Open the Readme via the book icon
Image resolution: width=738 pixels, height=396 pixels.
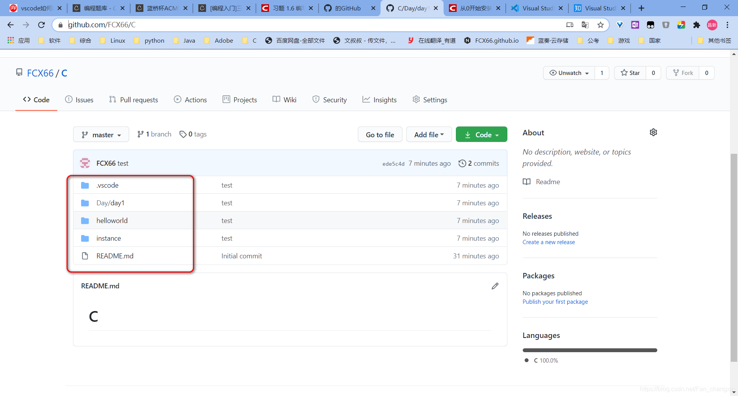(527, 181)
